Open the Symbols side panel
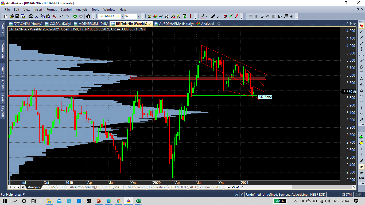Image resolution: width=365 pixels, height=205 pixels. pyautogui.click(x=3, y=70)
